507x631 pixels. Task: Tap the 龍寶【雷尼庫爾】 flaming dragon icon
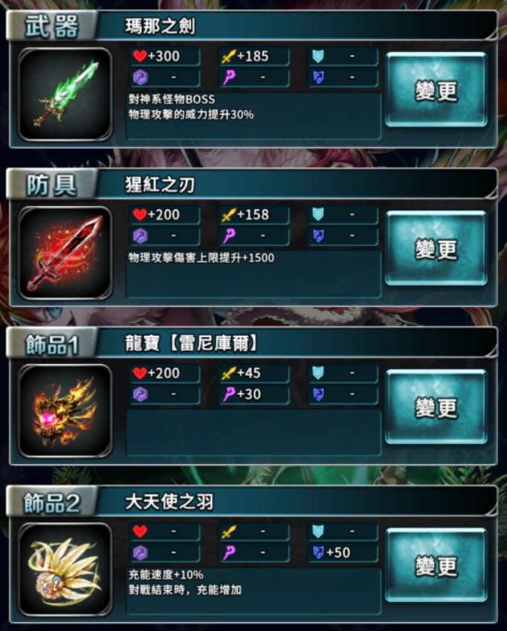click(65, 411)
